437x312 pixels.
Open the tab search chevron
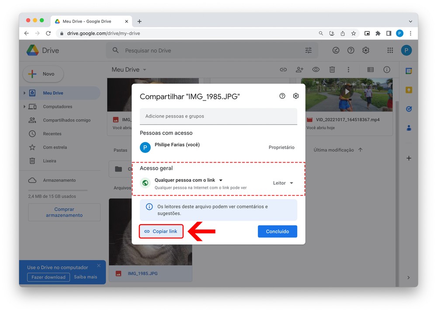[410, 21]
